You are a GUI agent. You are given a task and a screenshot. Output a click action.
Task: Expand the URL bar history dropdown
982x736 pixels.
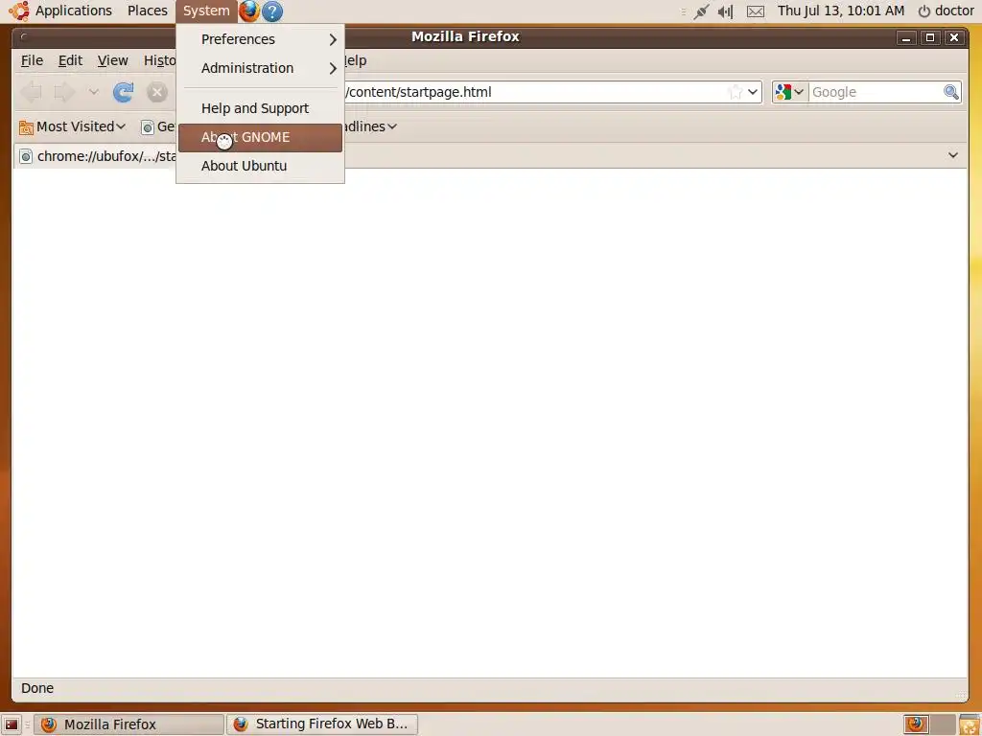pyautogui.click(x=753, y=92)
